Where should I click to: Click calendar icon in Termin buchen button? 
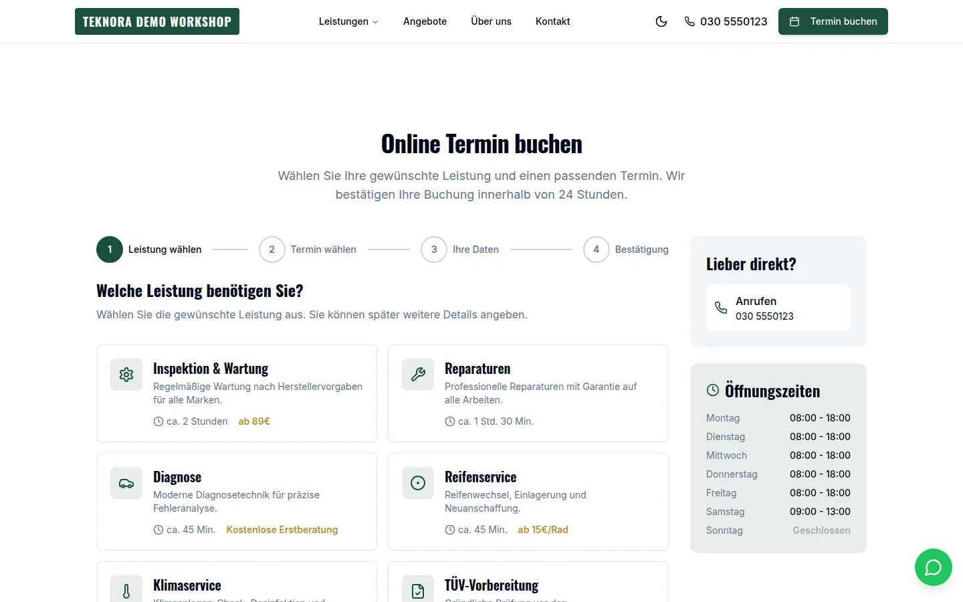coord(794,21)
